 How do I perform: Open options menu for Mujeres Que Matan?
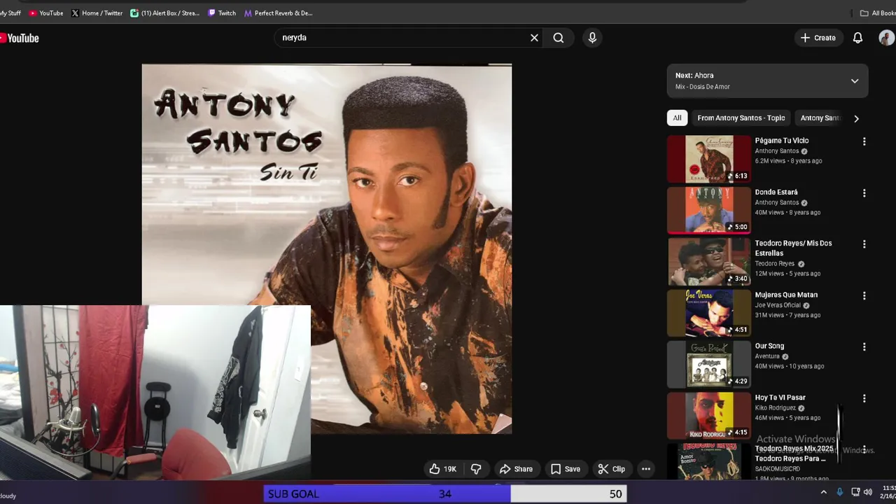point(864,295)
